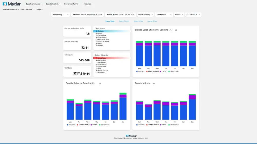Select 7 - Public Goods brand row
The height and width of the screenshot is (144, 257).
click(x=102, y=70)
